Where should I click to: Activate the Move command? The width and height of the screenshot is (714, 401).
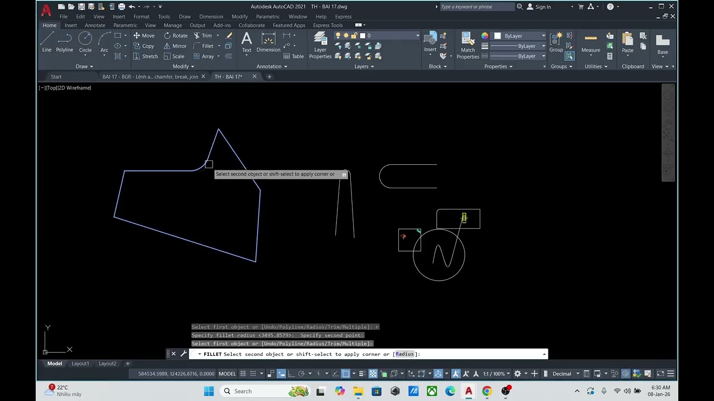[144, 36]
